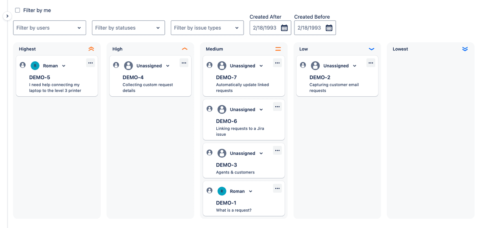Click the Low priority down arrow icon
The width and height of the screenshot is (488, 228).
coord(371,49)
